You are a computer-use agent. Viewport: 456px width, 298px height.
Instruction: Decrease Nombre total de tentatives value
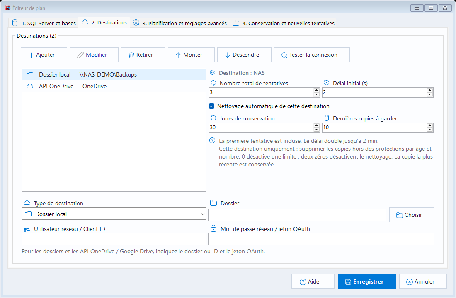tap(317, 94)
